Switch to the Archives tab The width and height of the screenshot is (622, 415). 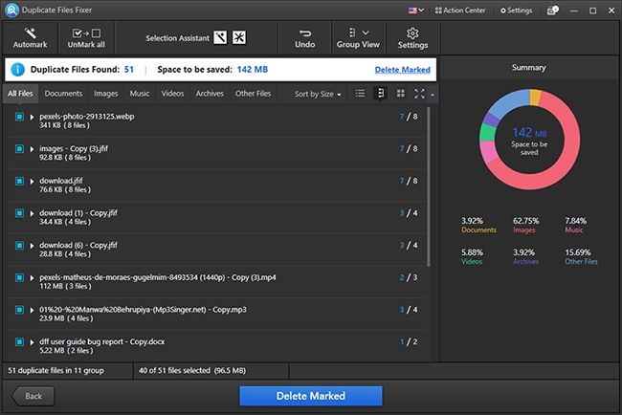pos(210,94)
